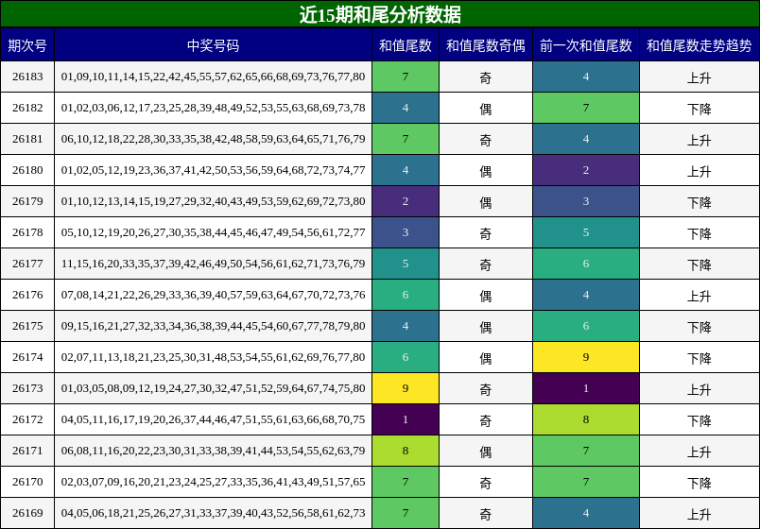Click 前一次和值尾数 cell 8 in row 26172
The height and width of the screenshot is (529, 760).
[586, 419]
